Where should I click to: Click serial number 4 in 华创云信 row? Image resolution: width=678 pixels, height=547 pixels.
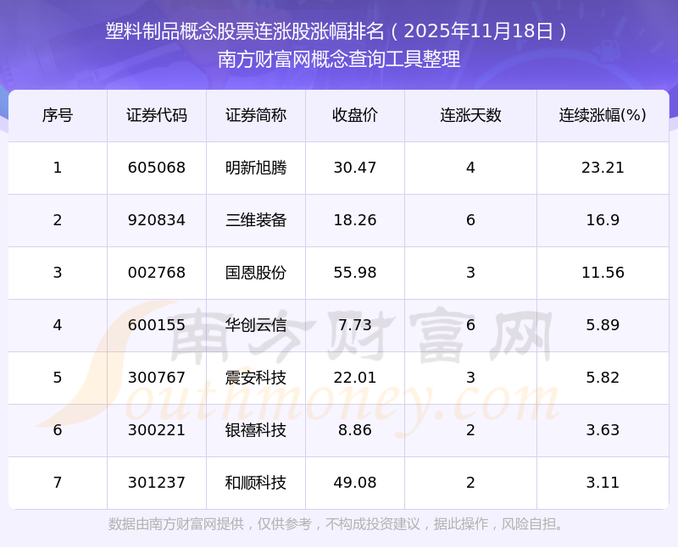coord(58,325)
